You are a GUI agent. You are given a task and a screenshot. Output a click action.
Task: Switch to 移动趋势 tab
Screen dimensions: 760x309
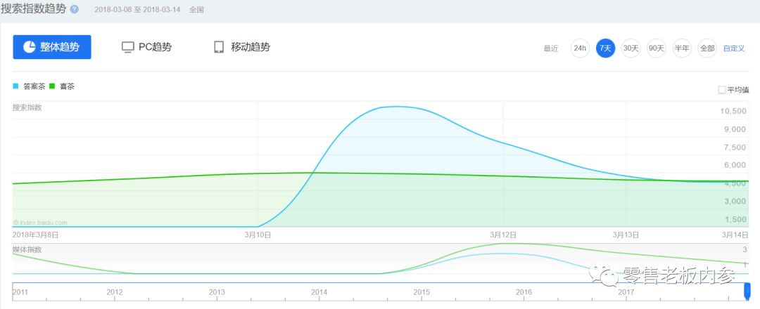pyautogui.click(x=242, y=47)
